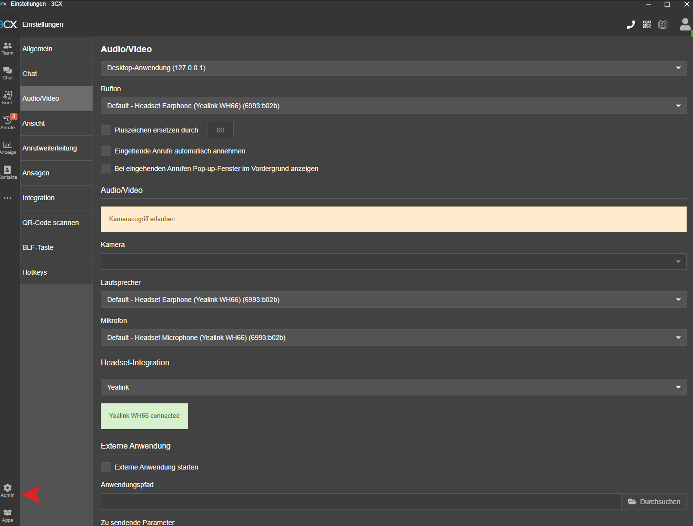Enable Pluszeichen ersetzen durch checkbox
Image resolution: width=693 pixels, height=526 pixels.
point(106,130)
